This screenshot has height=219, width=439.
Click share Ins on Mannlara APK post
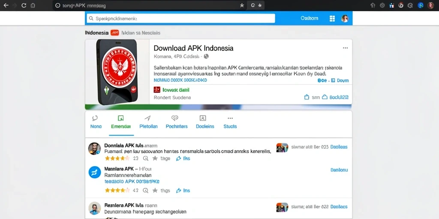[183, 190]
